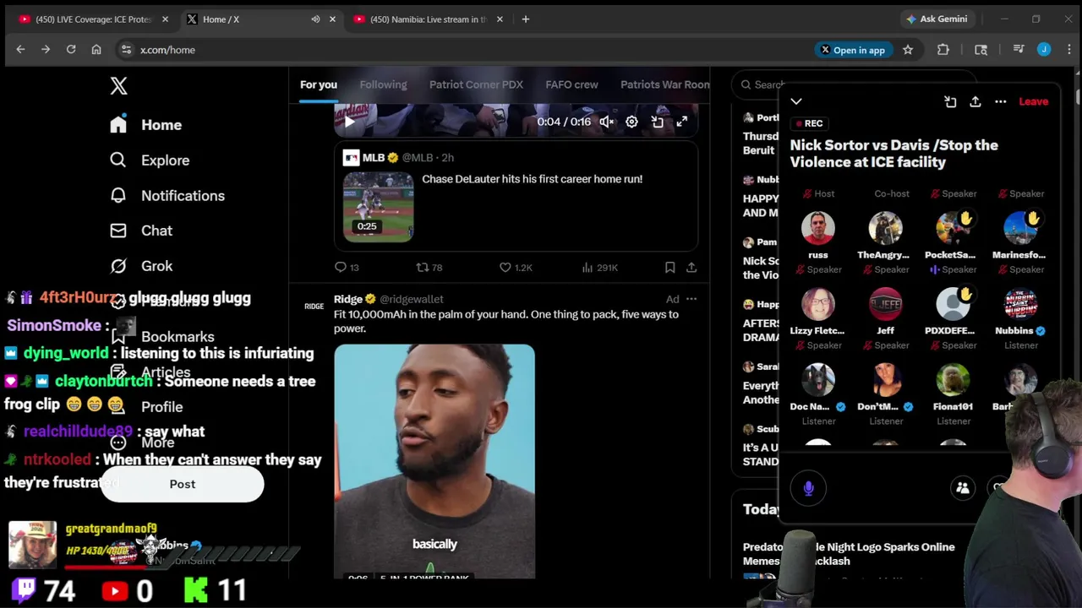Viewport: 1082px width, 608px height.
Task: Switch to the Following tab
Action: point(383,84)
